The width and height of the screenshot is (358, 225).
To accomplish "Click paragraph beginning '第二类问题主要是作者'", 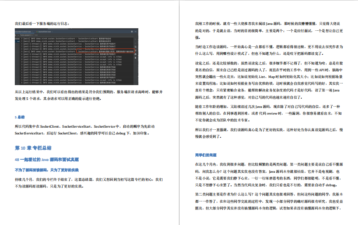I will 269,201.
